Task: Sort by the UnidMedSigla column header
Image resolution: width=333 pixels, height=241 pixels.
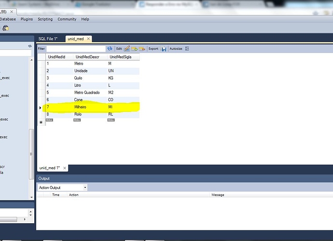Action: click(x=123, y=57)
